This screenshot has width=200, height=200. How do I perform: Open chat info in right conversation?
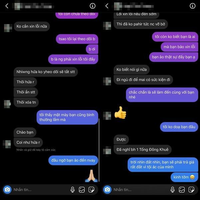[x=192, y=6]
